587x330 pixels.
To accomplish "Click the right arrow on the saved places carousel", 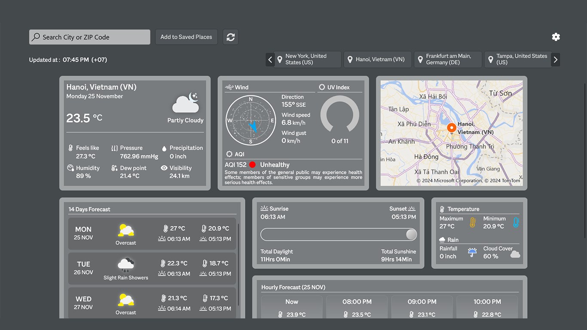I will [556, 59].
